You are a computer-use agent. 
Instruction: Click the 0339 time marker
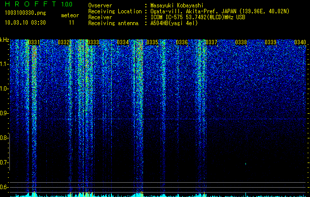[271, 42]
